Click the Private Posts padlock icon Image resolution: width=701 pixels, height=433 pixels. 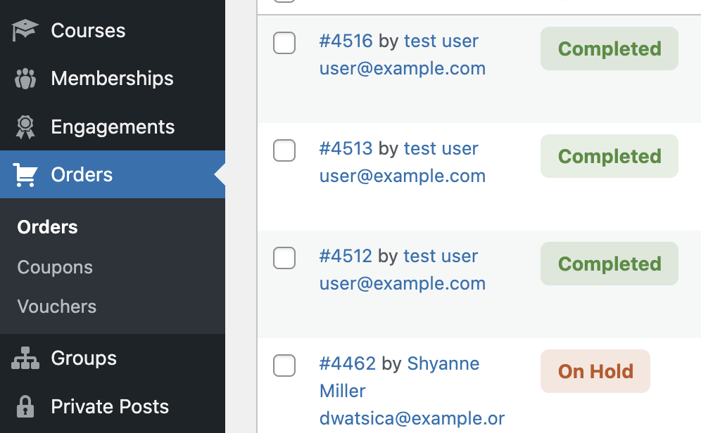(x=25, y=406)
